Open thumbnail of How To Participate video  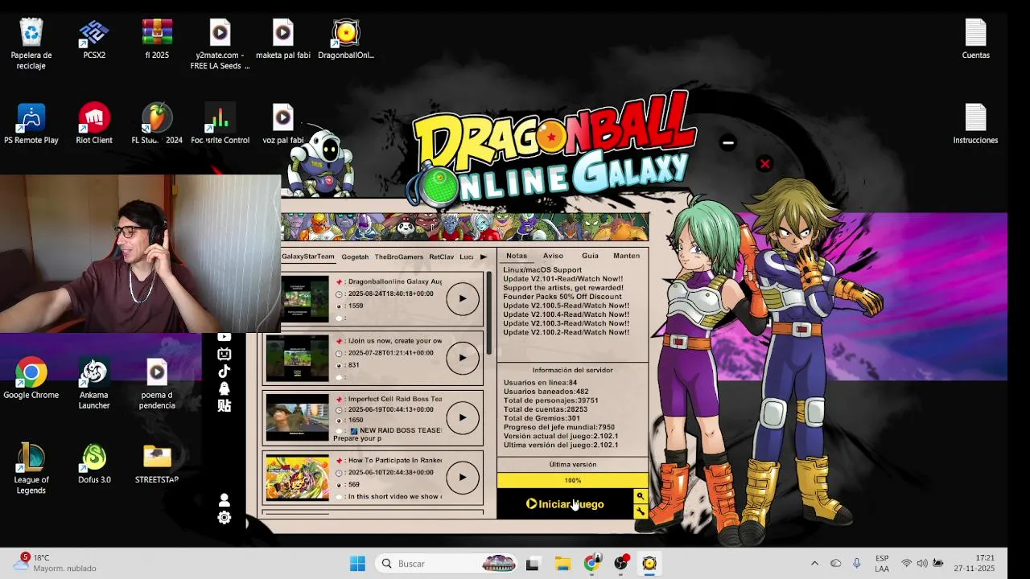click(297, 477)
